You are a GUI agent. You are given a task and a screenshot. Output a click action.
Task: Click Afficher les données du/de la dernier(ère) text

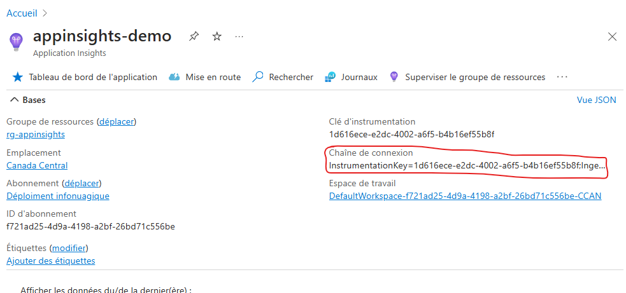tap(106, 289)
